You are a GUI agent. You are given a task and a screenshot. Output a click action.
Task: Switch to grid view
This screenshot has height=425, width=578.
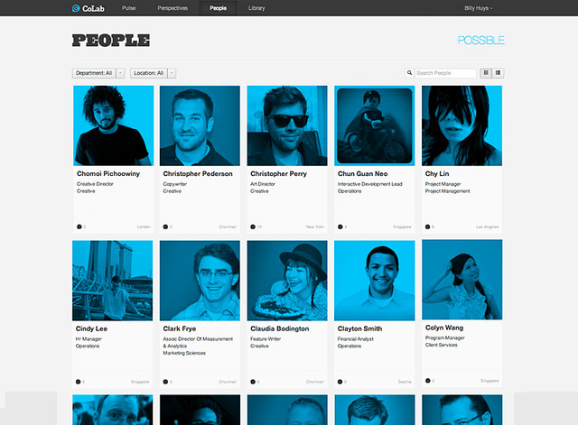click(486, 73)
